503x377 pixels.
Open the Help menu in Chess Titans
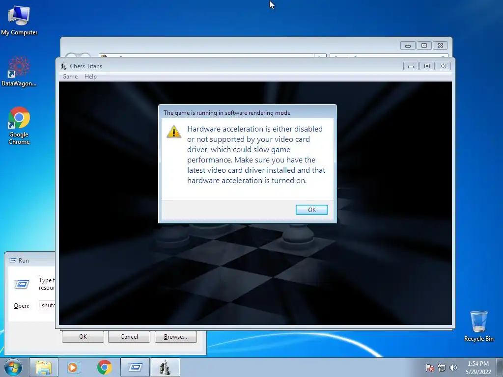click(90, 77)
